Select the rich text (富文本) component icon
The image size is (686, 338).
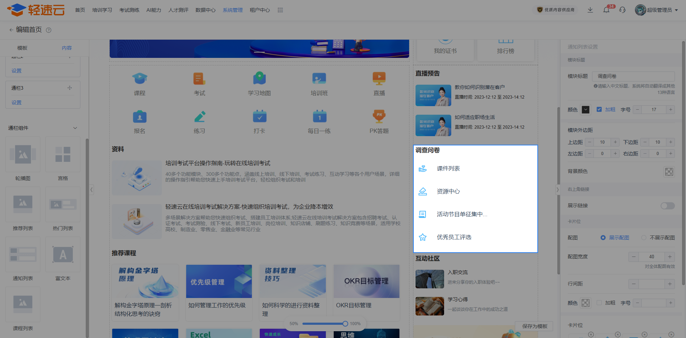(x=63, y=254)
